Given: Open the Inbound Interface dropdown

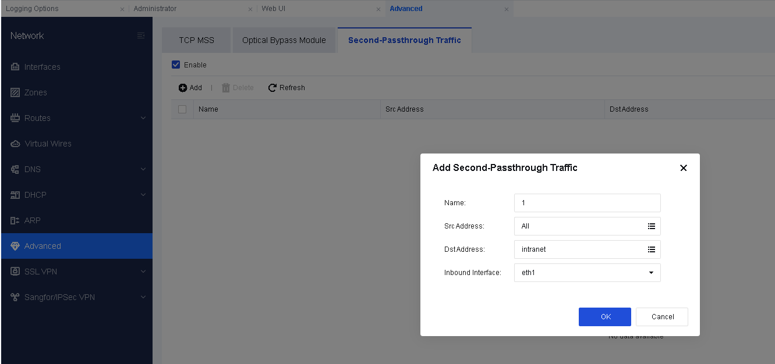Looking at the screenshot, I should pos(587,273).
